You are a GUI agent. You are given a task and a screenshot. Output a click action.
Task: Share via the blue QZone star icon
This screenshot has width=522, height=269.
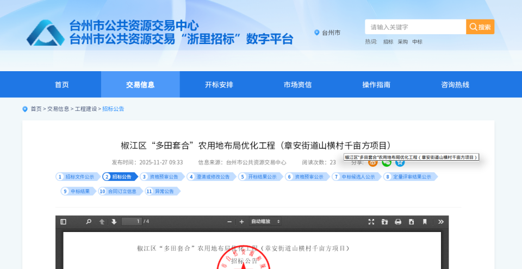pyautogui.click(x=400, y=162)
